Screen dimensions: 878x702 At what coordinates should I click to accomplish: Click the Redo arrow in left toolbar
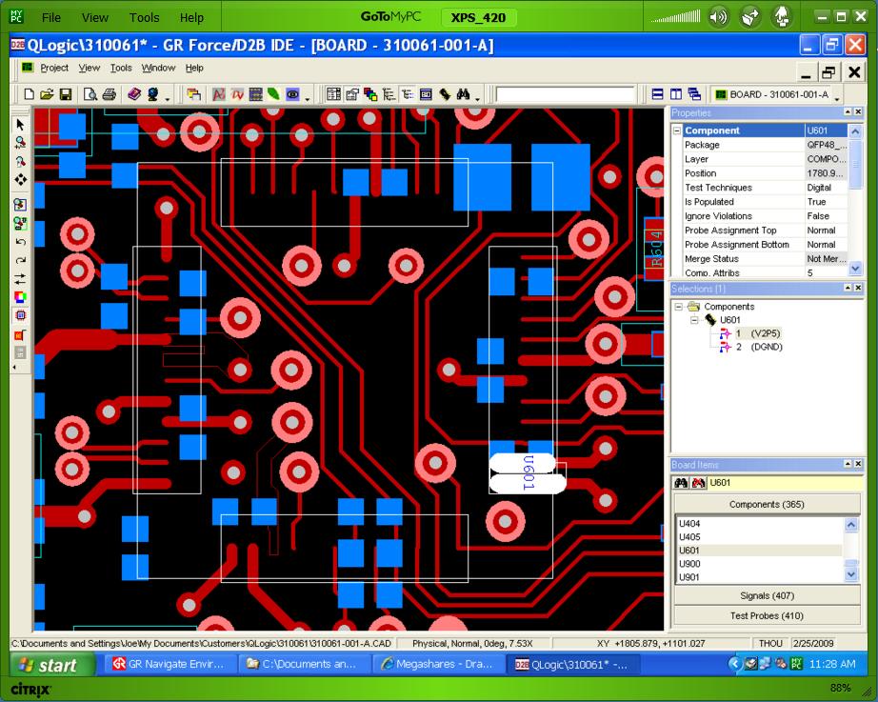(x=20, y=260)
